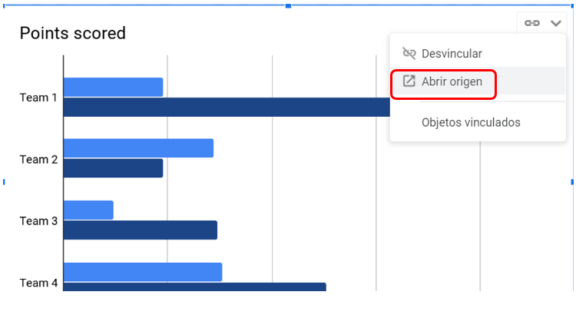Select Team 3 dark blue bar
The width and height of the screenshot is (576, 315).
pyautogui.click(x=140, y=230)
